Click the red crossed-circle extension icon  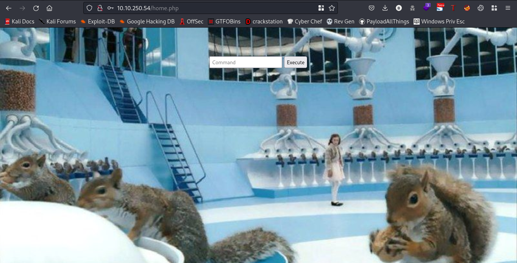click(467, 8)
